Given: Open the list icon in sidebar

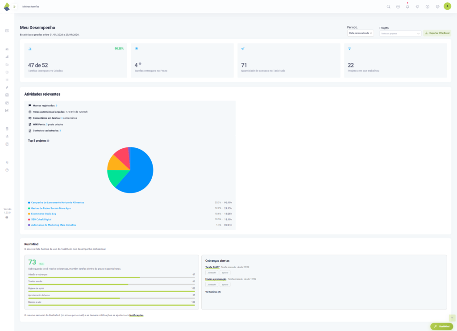Looking at the screenshot, I should tap(7, 80).
